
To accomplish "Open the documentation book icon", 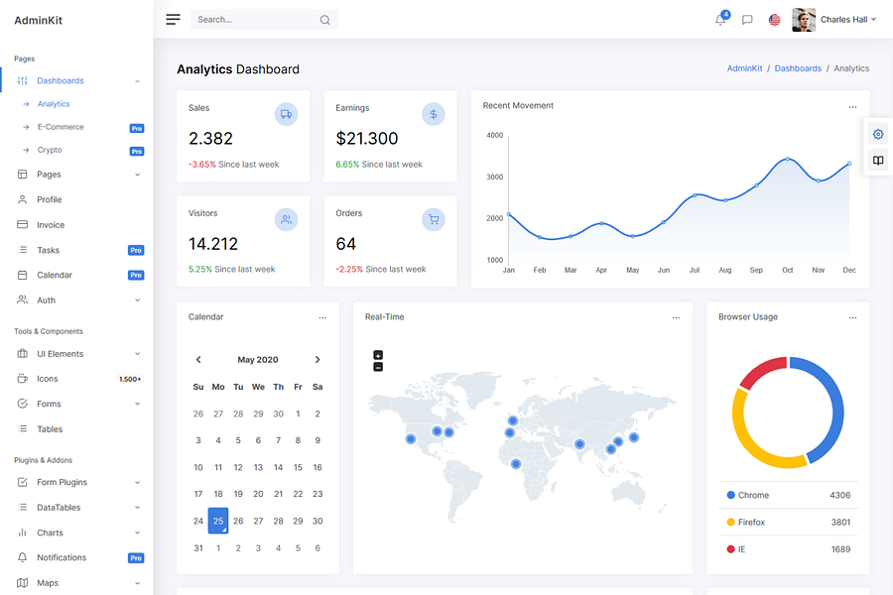I will click(878, 161).
